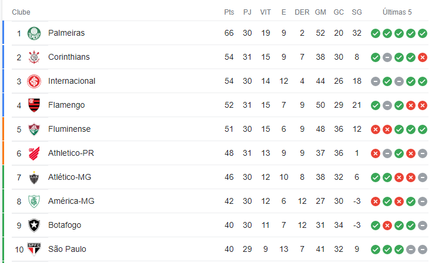This screenshot has width=432, height=263.
Task: Click the Internacional red crest icon
Action: point(34,81)
